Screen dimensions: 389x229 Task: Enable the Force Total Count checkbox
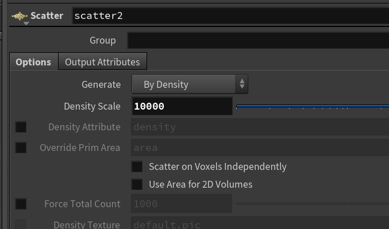click(21, 204)
